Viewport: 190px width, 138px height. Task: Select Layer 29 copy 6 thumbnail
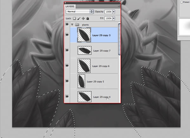tap(84, 66)
